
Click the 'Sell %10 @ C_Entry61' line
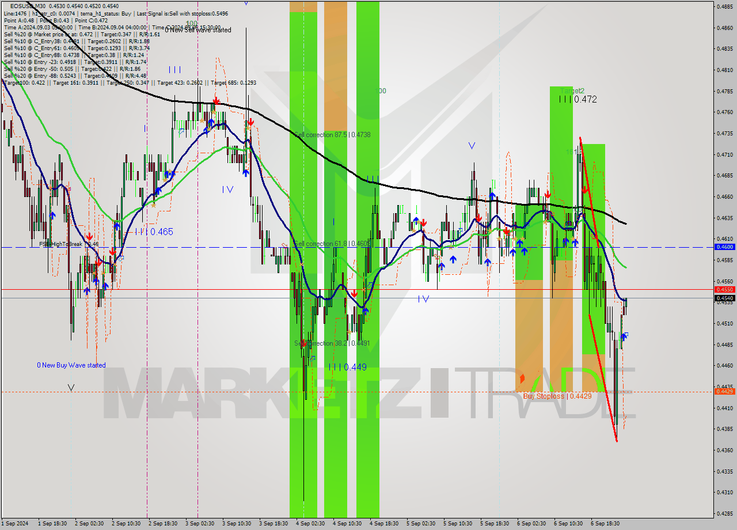(x=77, y=48)
